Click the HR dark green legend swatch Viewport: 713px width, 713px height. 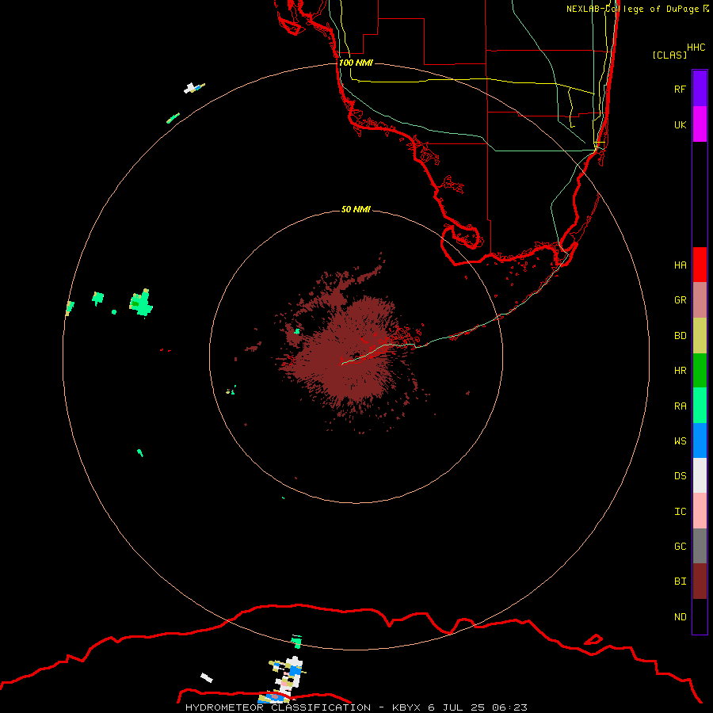(x=700, y=371)
